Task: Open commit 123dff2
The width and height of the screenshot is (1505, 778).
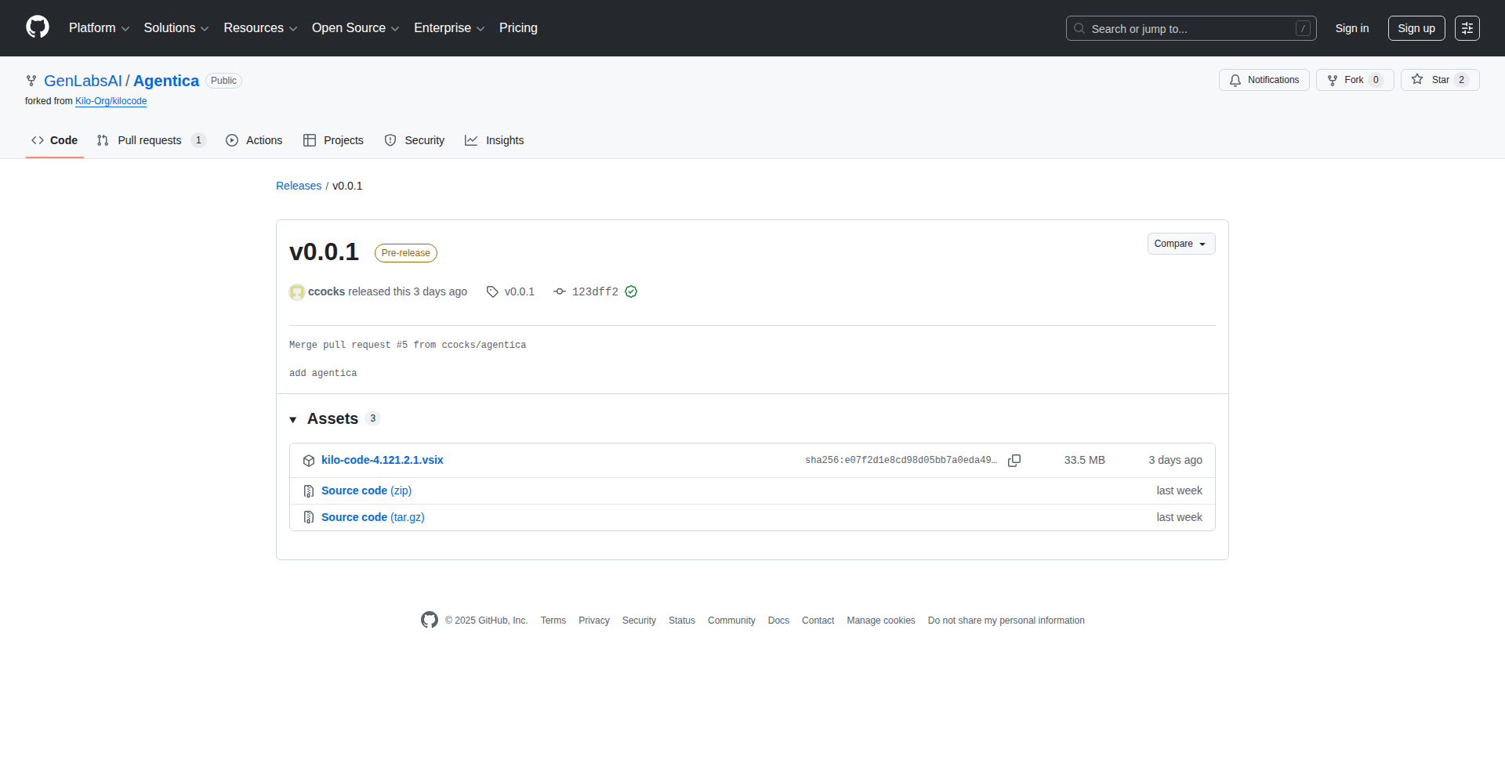Action: [594, 291]
